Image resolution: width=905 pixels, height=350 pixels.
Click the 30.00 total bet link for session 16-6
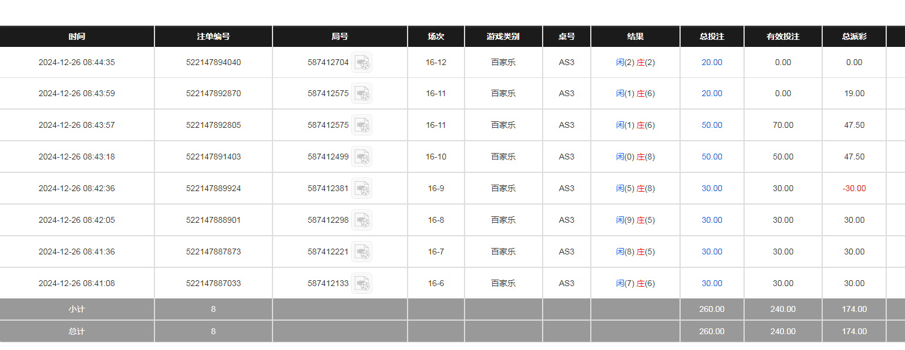coord(712,284)
